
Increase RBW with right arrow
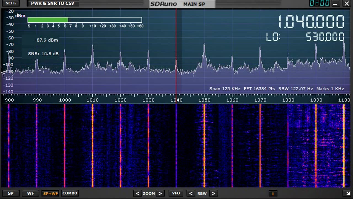pos(213,193)
